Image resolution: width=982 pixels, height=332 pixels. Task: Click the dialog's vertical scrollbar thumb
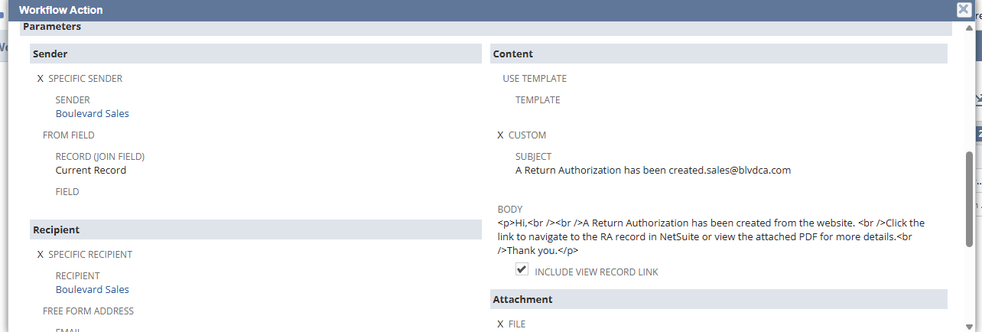(970, 199)
